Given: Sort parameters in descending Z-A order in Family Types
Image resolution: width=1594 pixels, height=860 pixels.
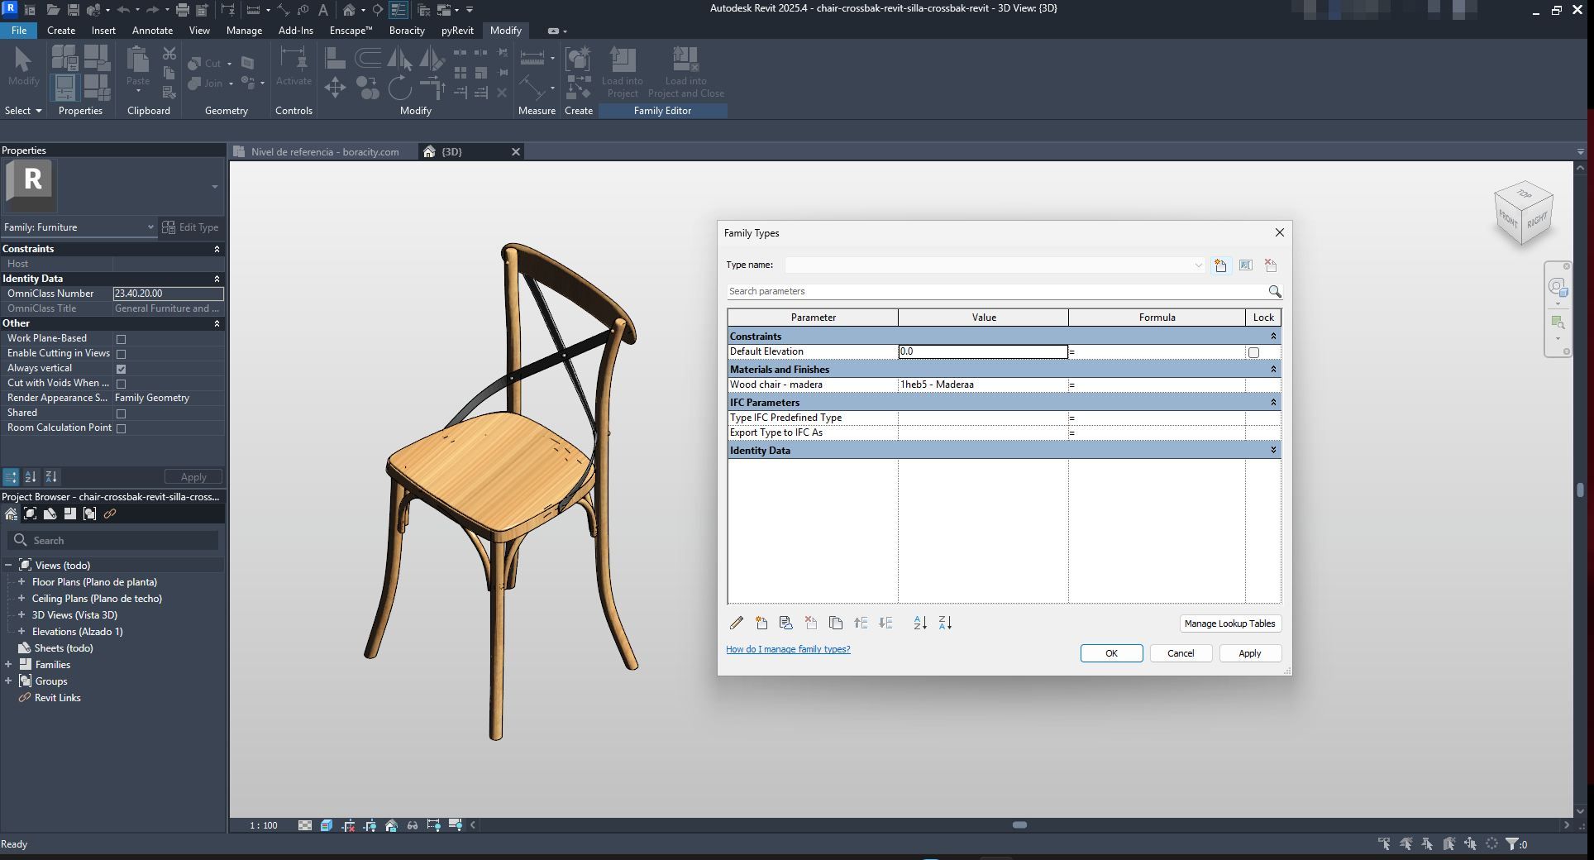Looking at the screenshot, I should click(945, 623).
